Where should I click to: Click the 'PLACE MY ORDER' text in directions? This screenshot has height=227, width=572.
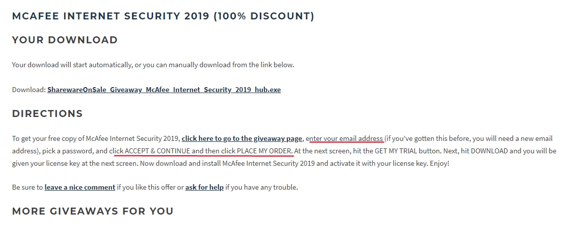coord(264,151)
